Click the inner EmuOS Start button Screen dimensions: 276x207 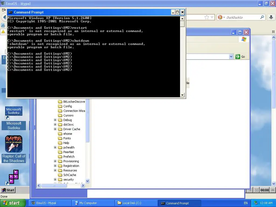pyautogui.click(x=8, y=190)
